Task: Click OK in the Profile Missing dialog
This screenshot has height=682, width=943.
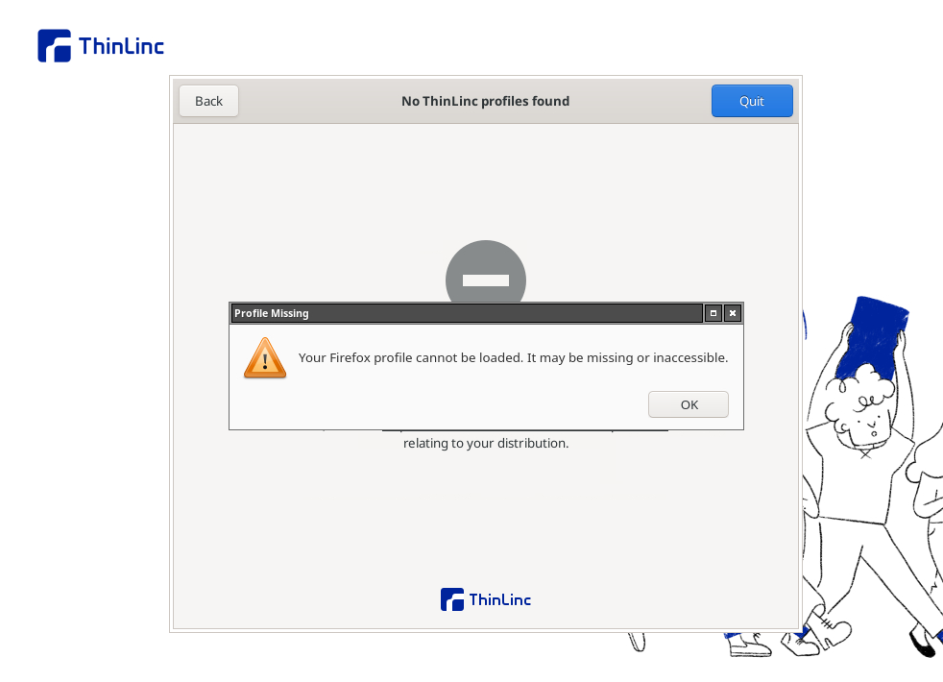Action: pyautogui.click(x=688, y=404)
